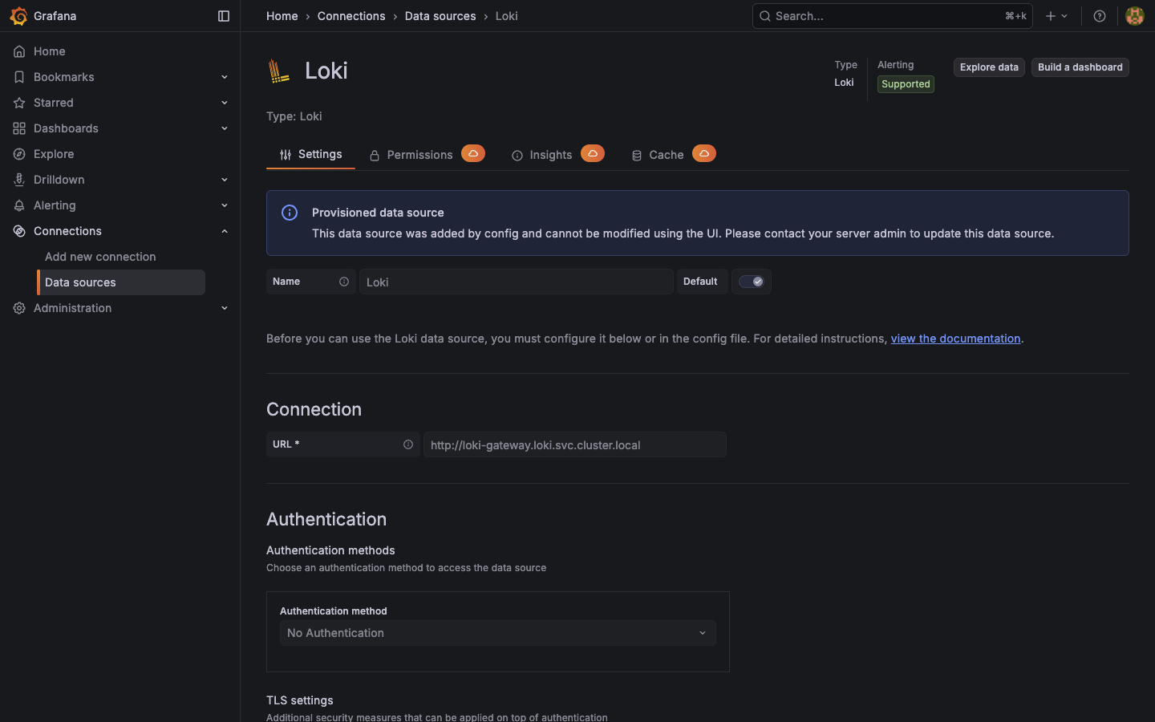Collapse the Connections section chevron
1155x722 pixels.
tap(225, 231)
